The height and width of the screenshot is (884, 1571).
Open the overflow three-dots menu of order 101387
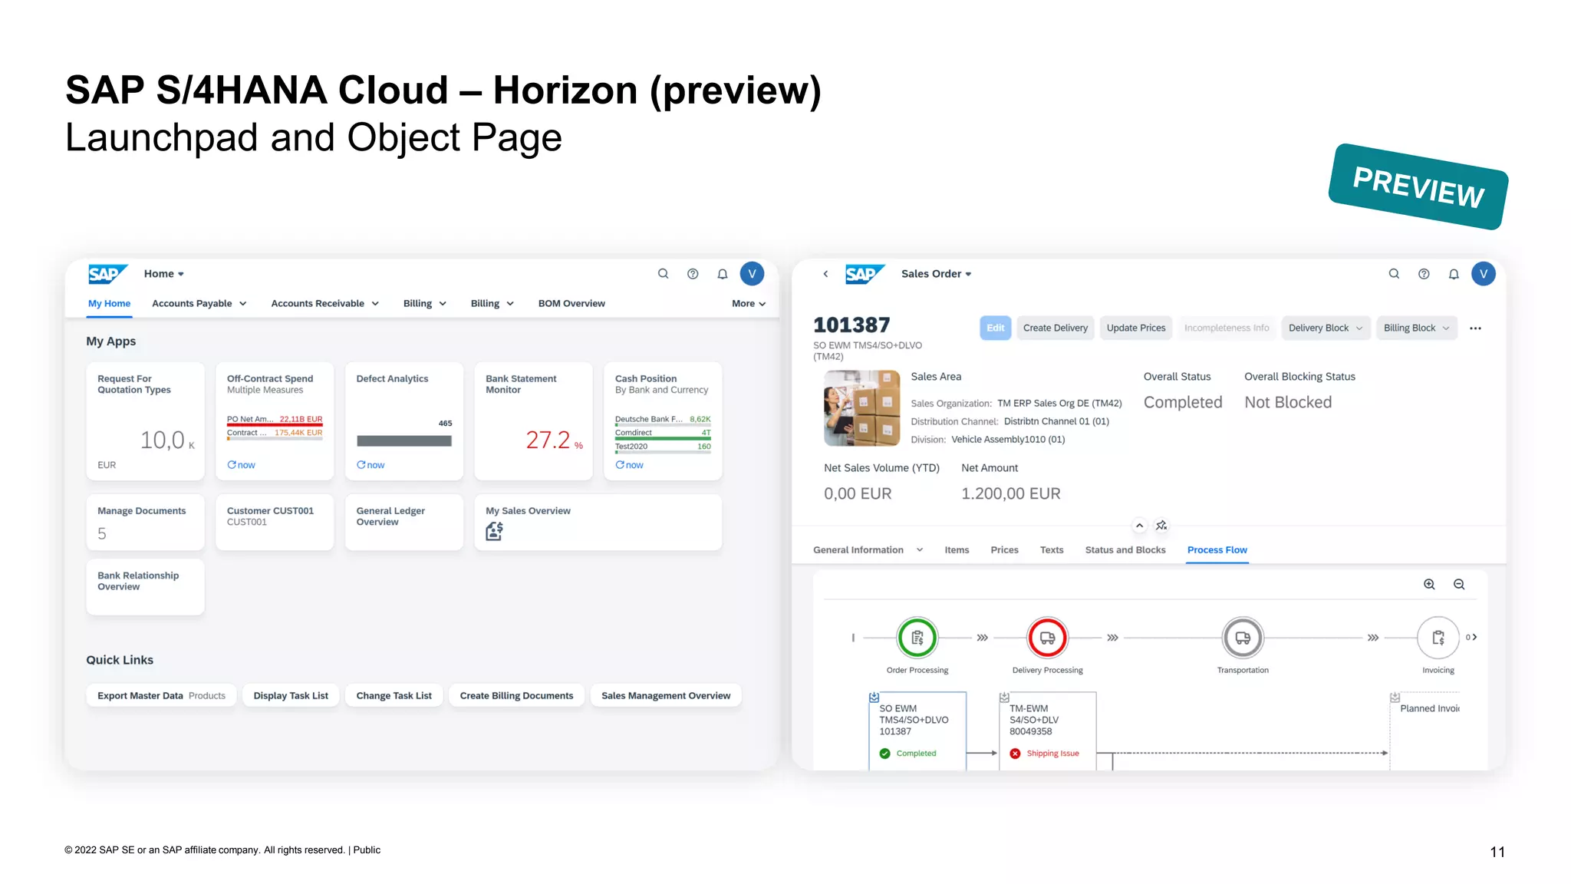pos(1475,328)
